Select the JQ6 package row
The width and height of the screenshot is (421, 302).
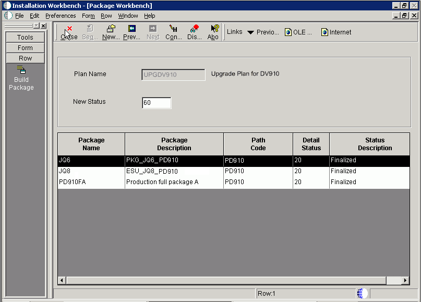tap(234, 160)
